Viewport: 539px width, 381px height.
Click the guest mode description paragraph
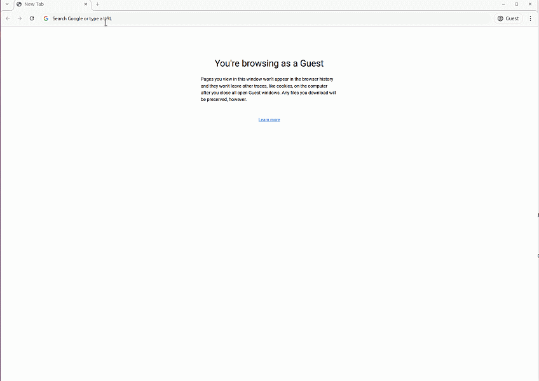pyautogui.click(x=268, y=89)
